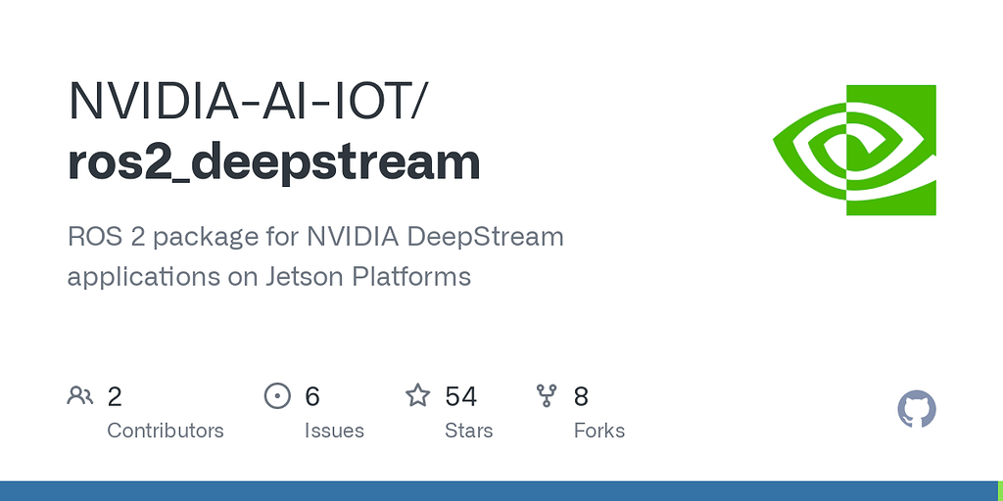The image size is (1003, 501).
Task: Select the Stars label
Action: point(469,431)
